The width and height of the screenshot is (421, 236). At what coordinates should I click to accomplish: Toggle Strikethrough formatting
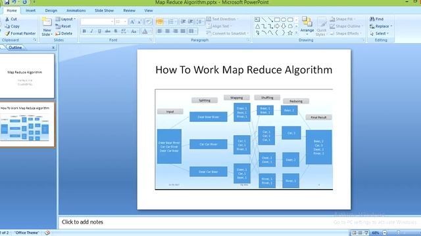[x=108, y=31]
